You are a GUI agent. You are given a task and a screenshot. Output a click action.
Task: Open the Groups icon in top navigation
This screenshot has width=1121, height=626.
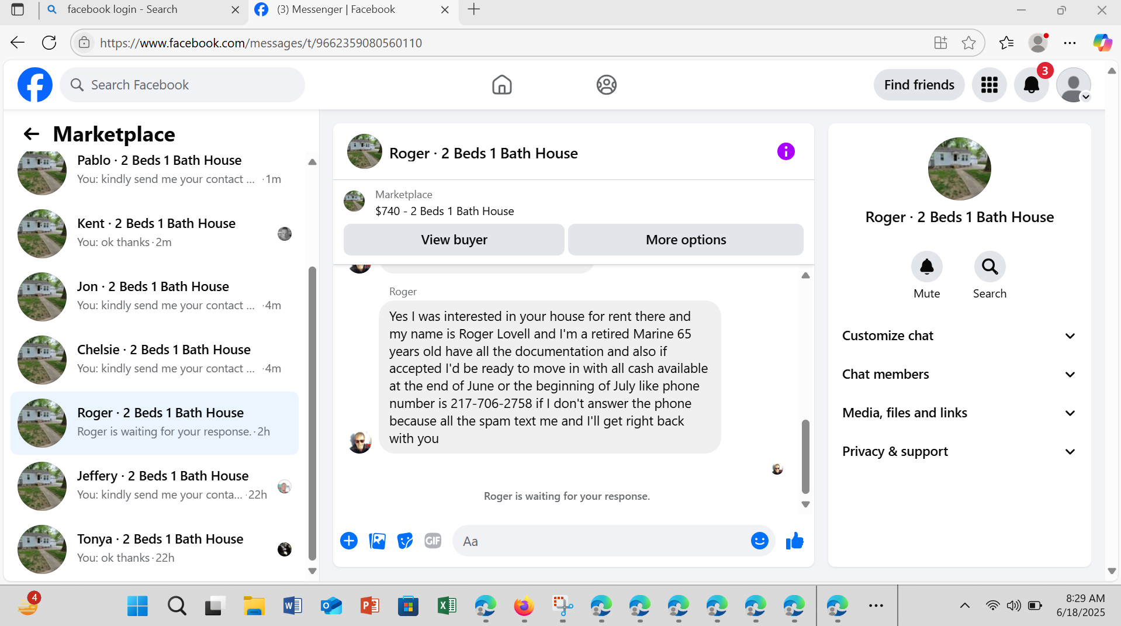[607, 85]
